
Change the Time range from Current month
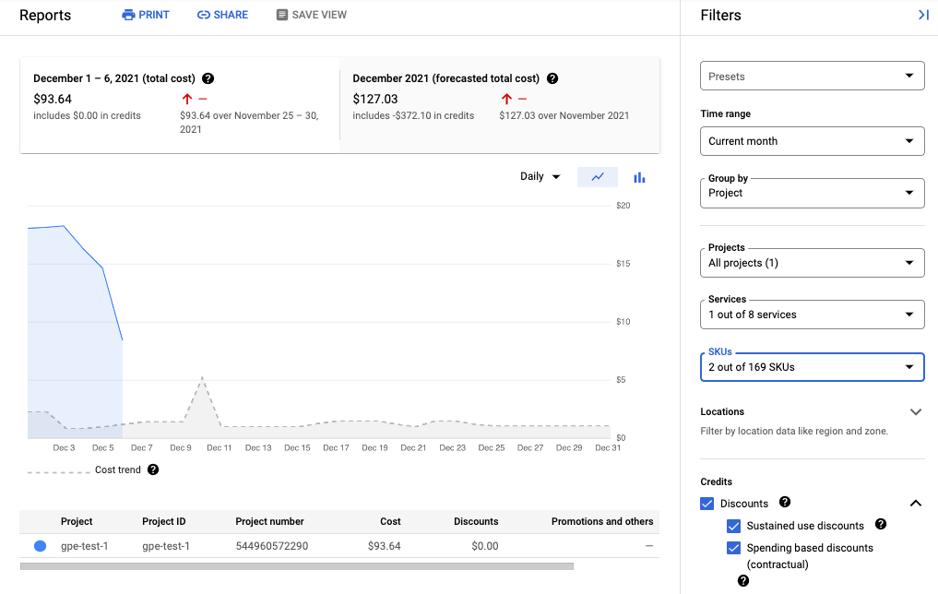(x=812, y=140)
